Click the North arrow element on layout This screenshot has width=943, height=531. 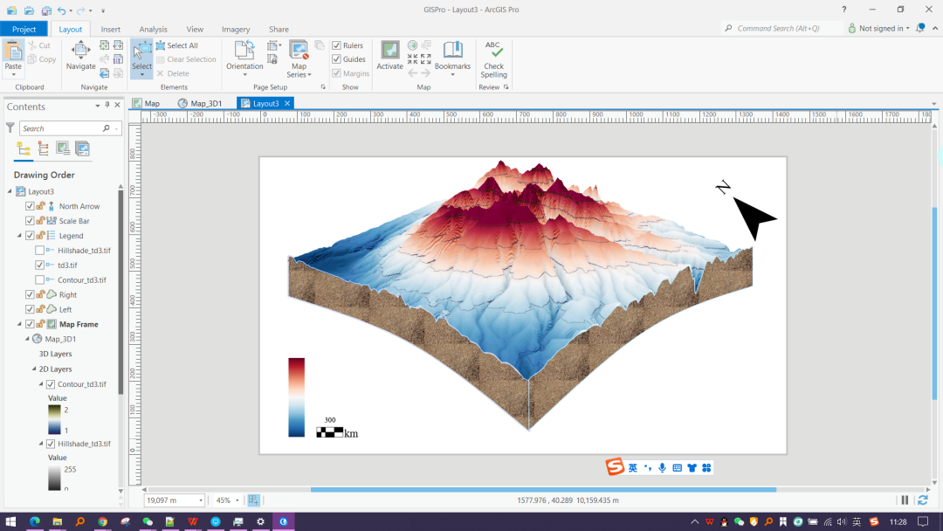(747, 210)
